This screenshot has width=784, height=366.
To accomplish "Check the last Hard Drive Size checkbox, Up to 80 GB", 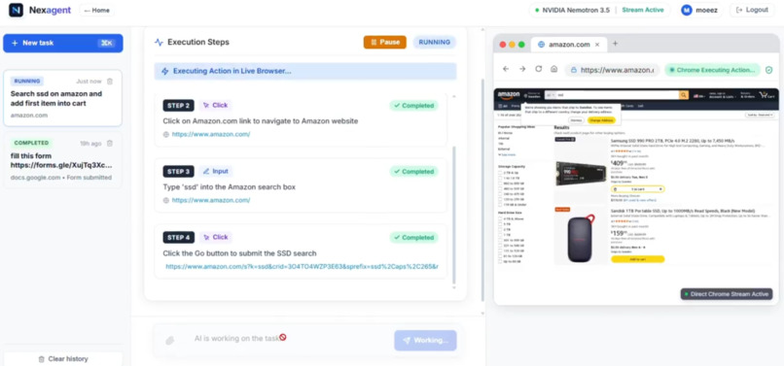I will click(501, 261).
